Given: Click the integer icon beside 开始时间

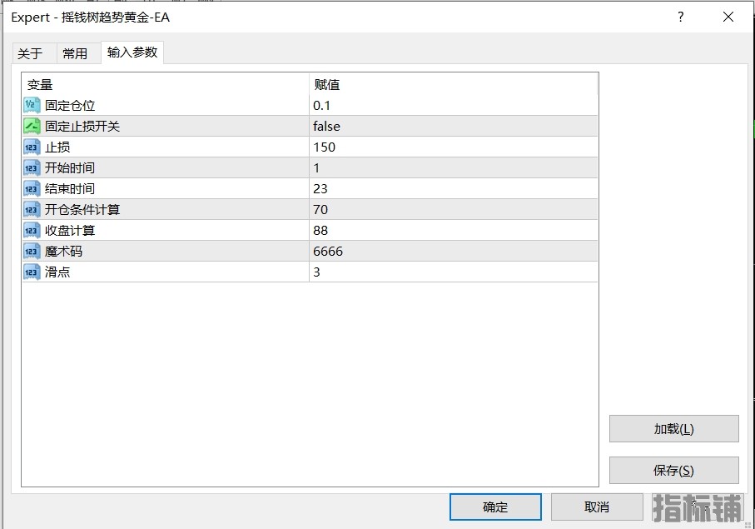Looking at the screenshot, I should coord(32,167).
